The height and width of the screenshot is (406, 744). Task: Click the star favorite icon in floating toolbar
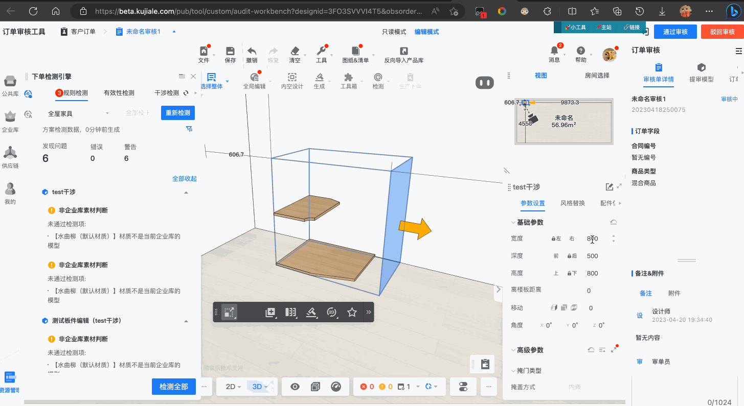[352, 313]
